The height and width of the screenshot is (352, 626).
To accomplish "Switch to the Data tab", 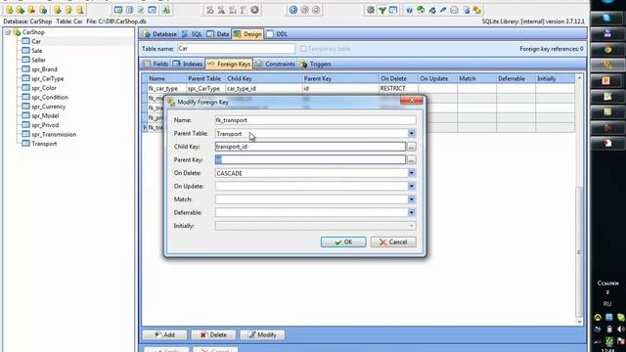I will (218, 34).
